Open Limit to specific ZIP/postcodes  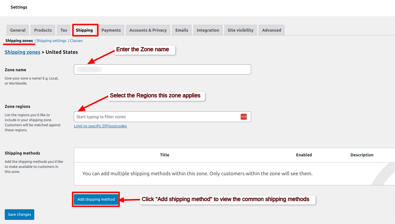[x=100, y=126]
